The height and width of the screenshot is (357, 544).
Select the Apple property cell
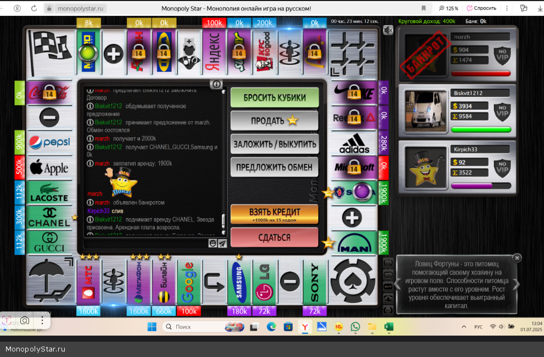tap(49, 168)
